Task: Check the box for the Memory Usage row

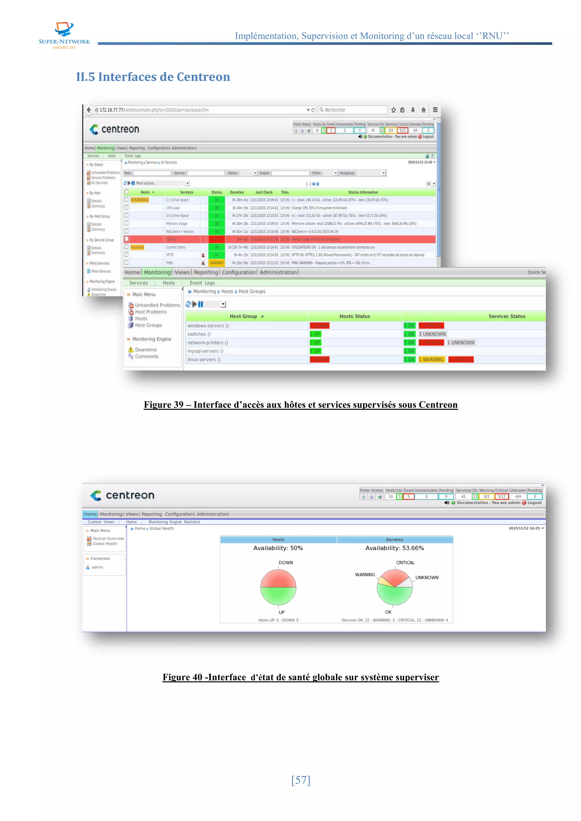Action: (x=126, y=223)
